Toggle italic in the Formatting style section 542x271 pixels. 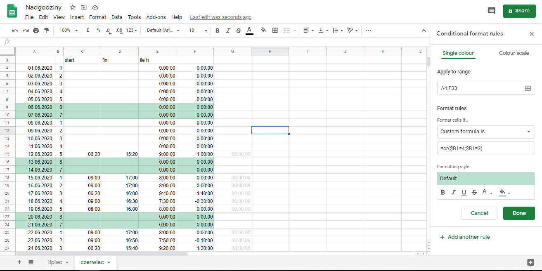tap(453, 192)
